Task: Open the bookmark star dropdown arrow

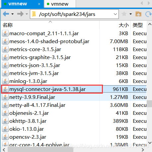Action: click(131, 14)
